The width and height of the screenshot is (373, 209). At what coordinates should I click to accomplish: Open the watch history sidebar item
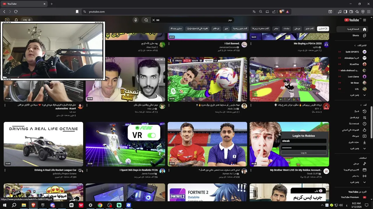click(x=352, y=111)
